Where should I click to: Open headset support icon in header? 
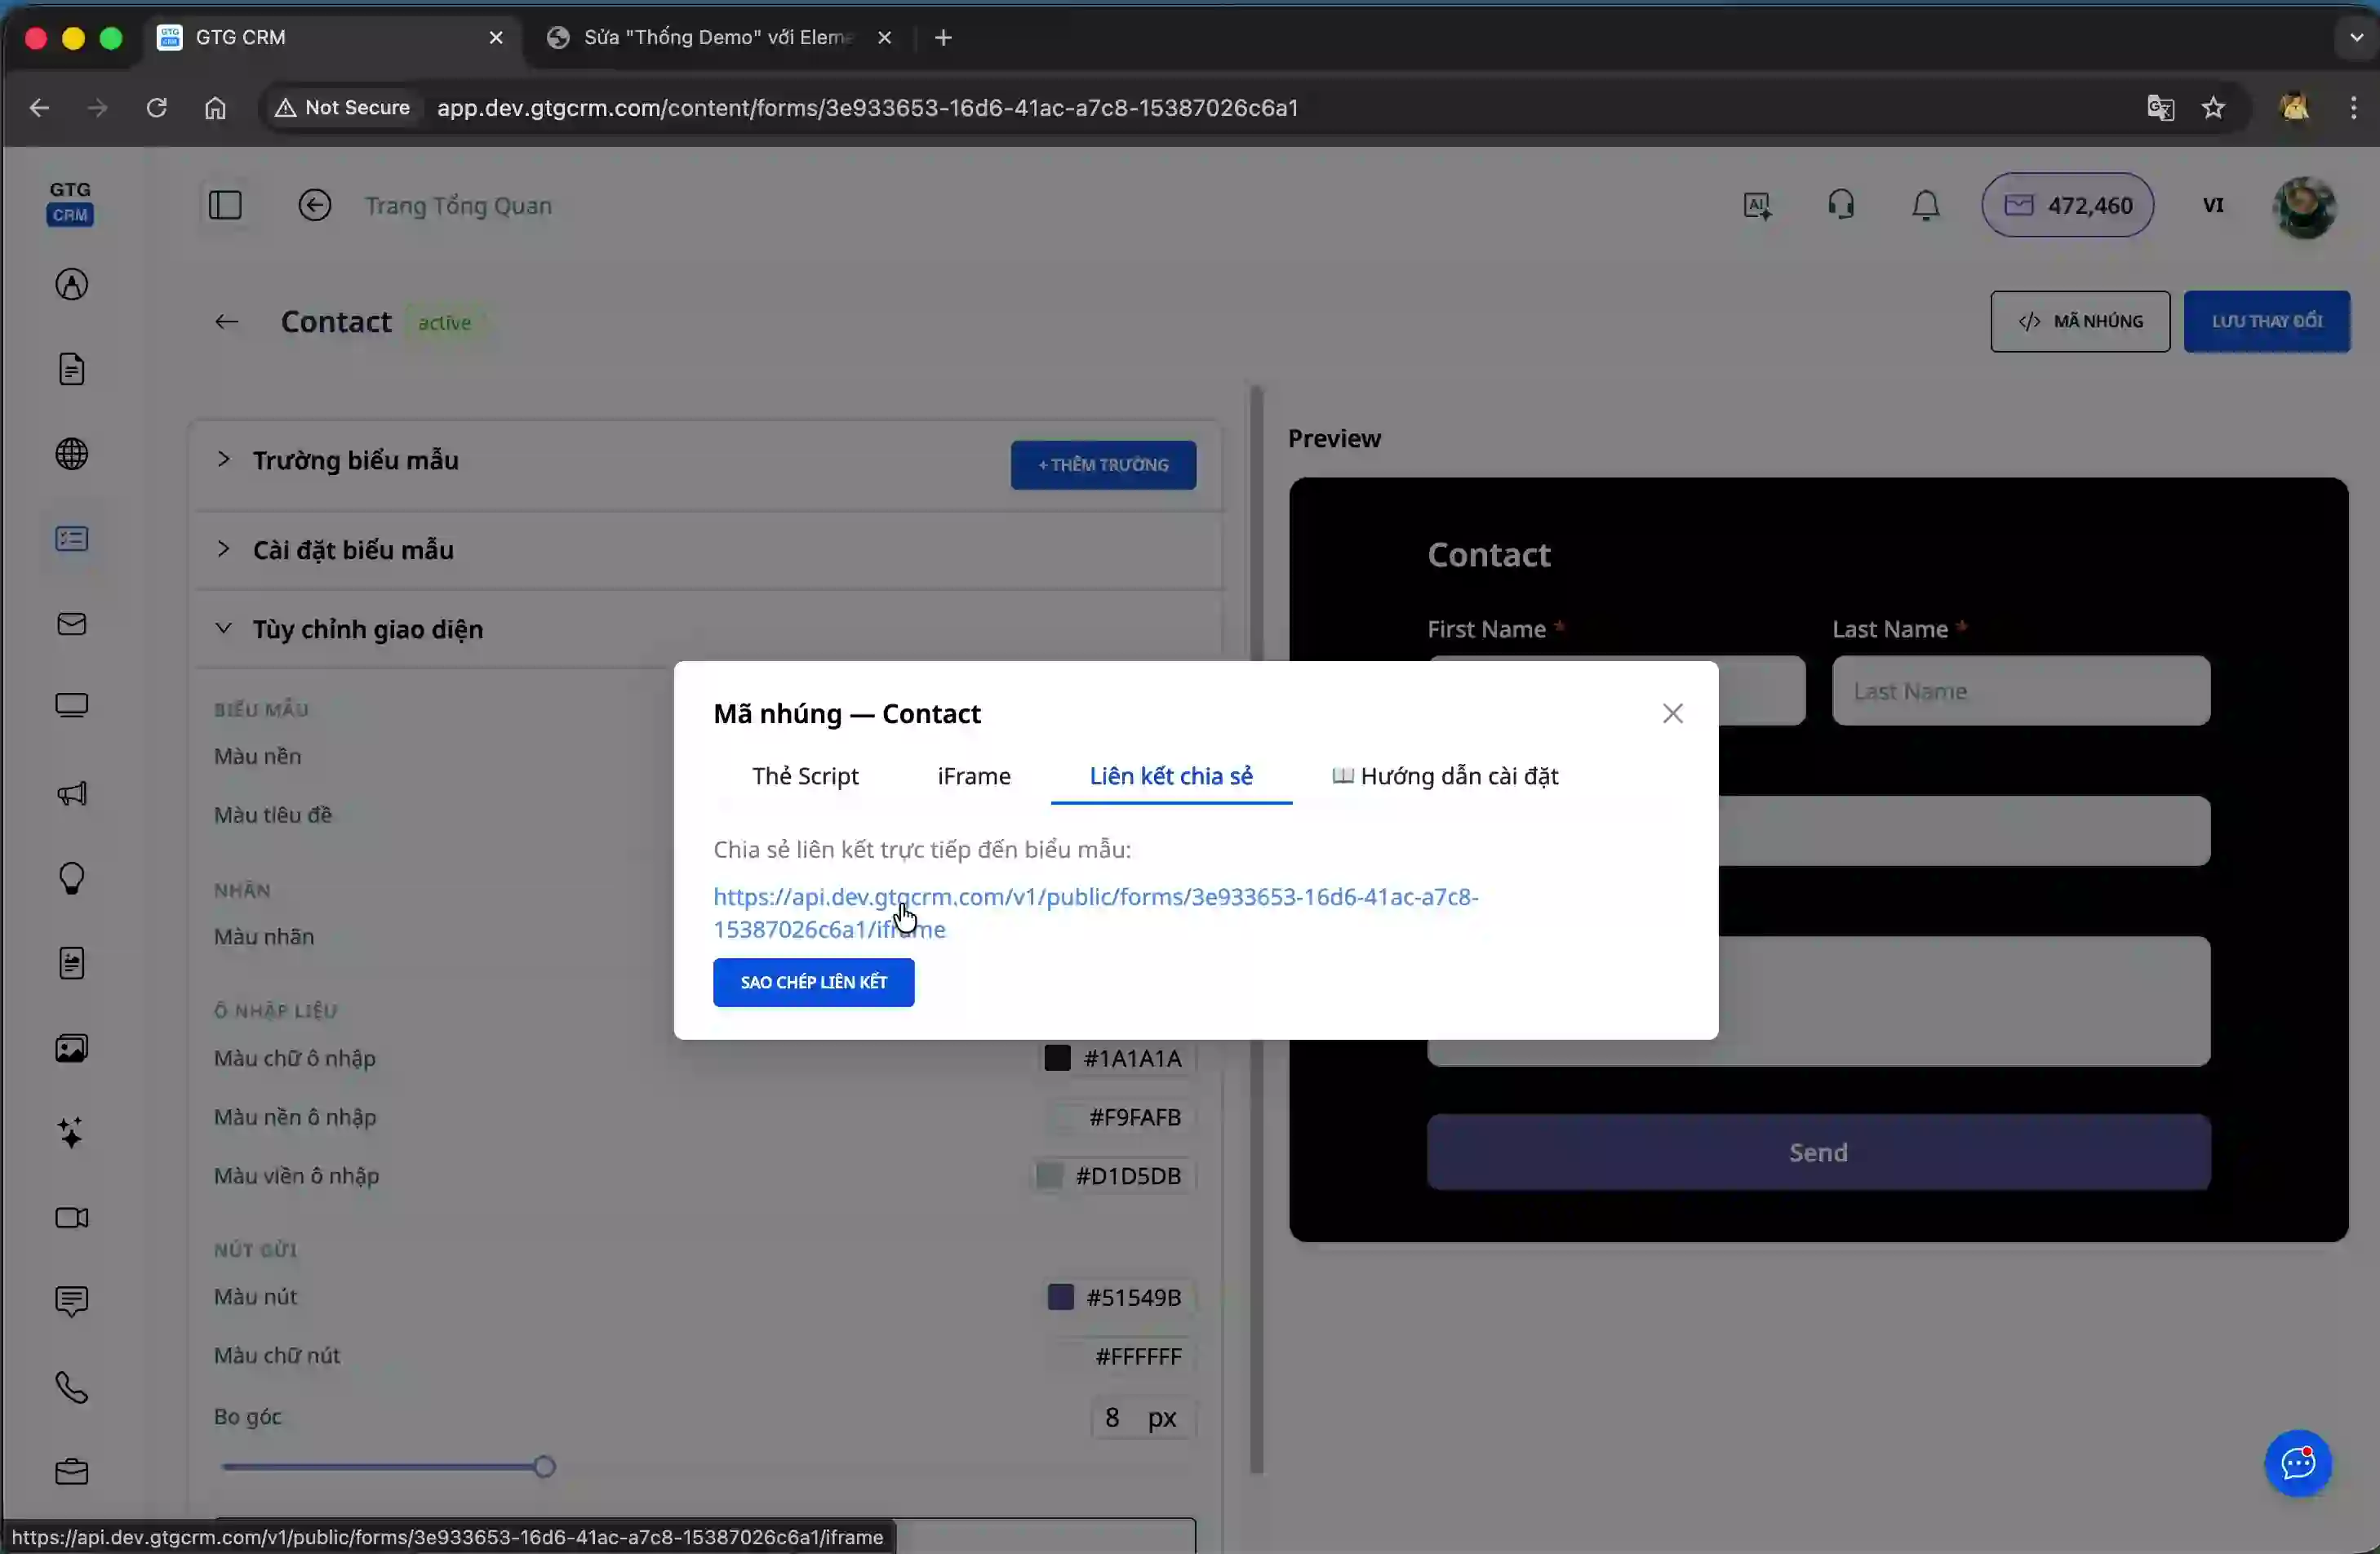point(1841,205)
